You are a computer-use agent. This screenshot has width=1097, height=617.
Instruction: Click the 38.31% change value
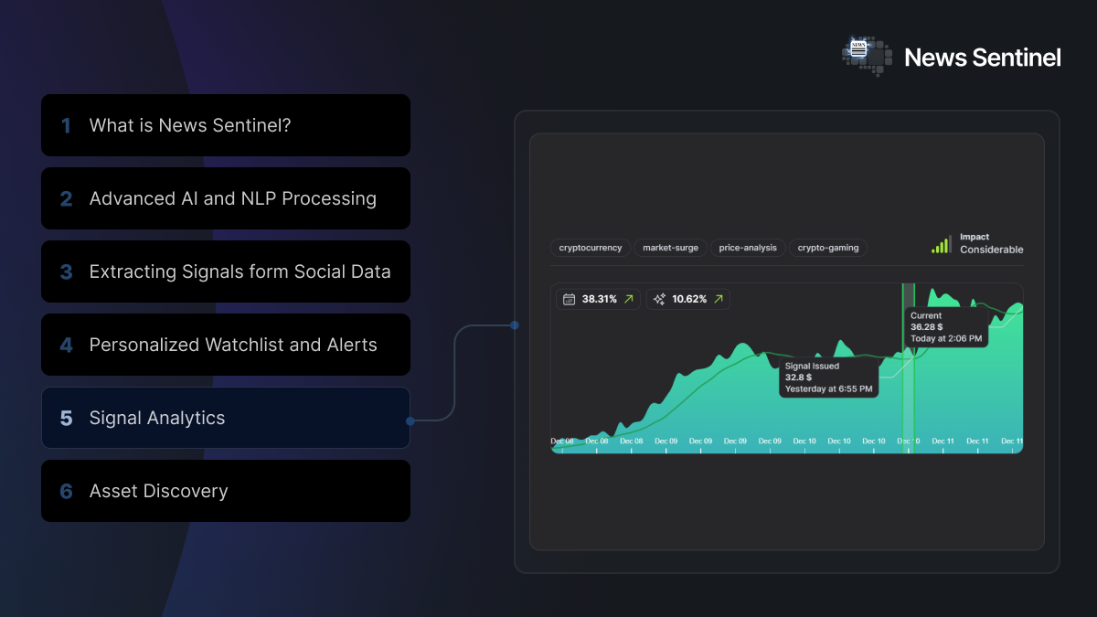tap(600, 299)
